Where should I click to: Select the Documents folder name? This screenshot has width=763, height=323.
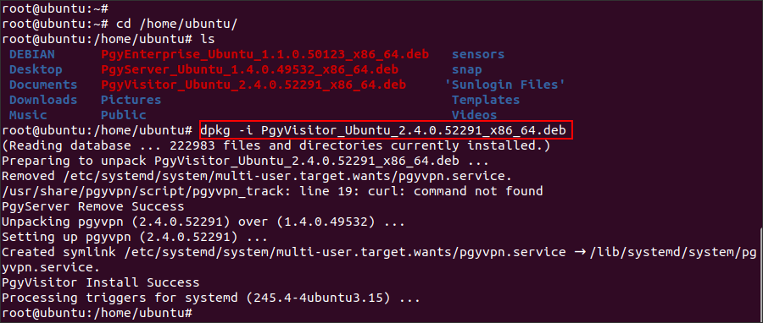(x=43, y=85)
